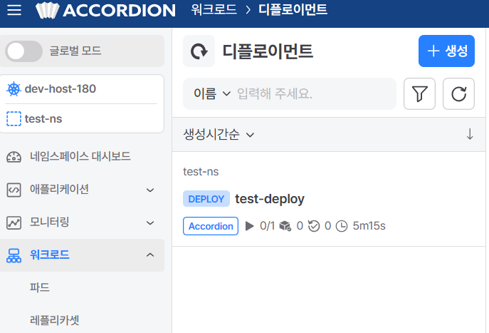Click the monitoring chart icon
The height and width of the screenshot is (333, 489).
click(x=14, y=222)
